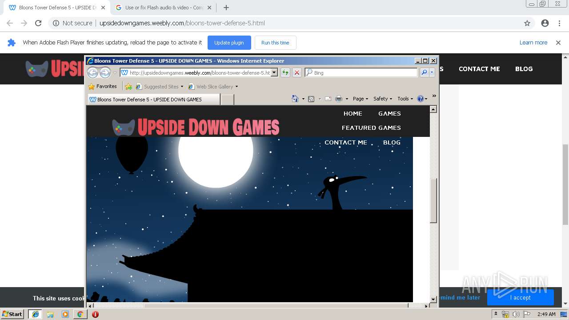Image resolution: width=569 pixels, height=320 pixels.
Task: Open the taskbar file explorer folder icon
Action: (x=50, y=314)
